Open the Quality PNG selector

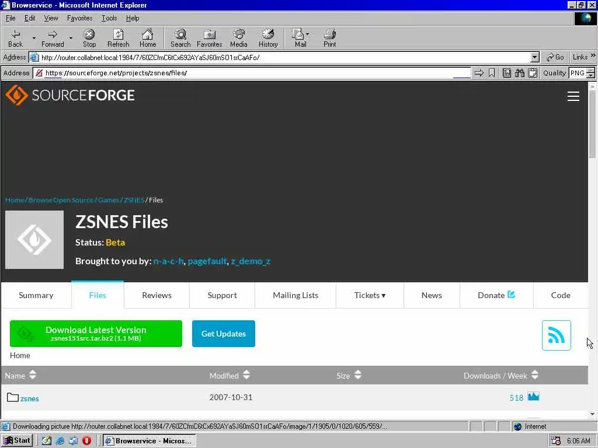coord(582,73)
